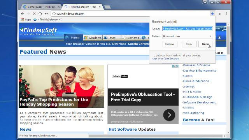
Task: Close the ad with the X icon
Action: 177,66
